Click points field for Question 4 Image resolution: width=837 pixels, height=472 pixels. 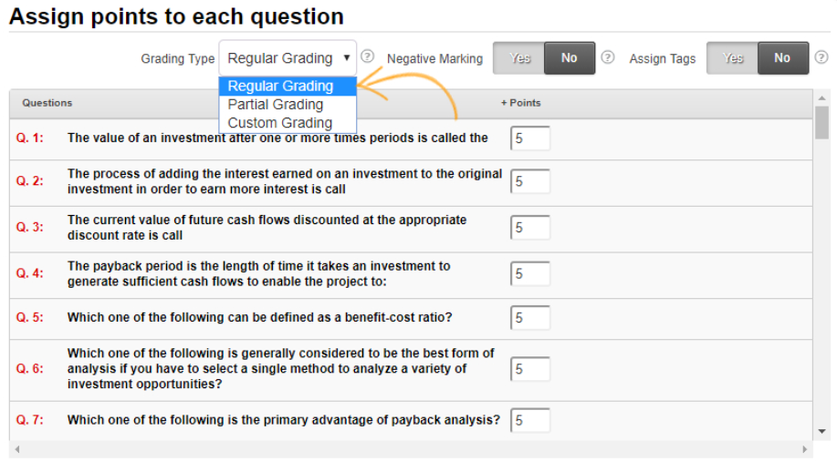pyautogui.click(x=530, y=273)
